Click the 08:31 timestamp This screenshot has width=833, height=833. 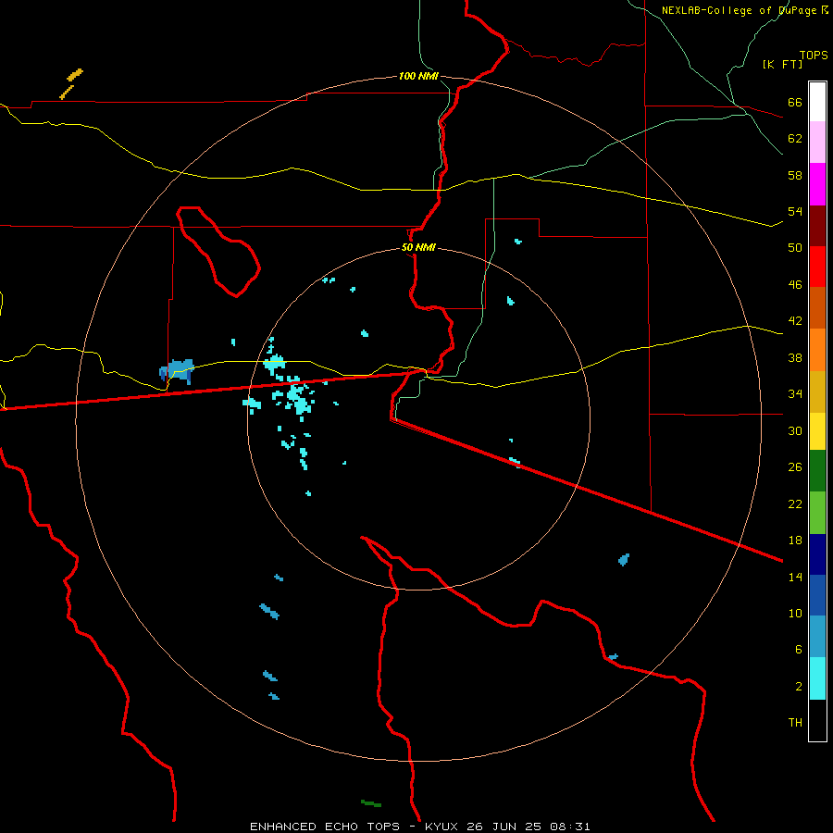click(x=569, y=827)
